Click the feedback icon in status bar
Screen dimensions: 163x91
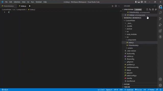tap(157, 90)
